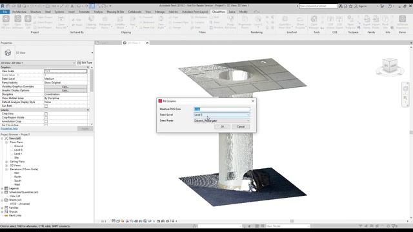Toggle the Annotation Crop checkbox

click(46, 122)
